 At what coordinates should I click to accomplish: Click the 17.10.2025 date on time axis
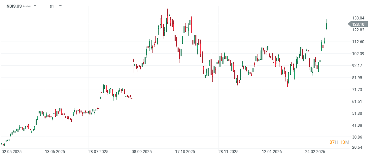pyautogui.click(x=185, y=152)
